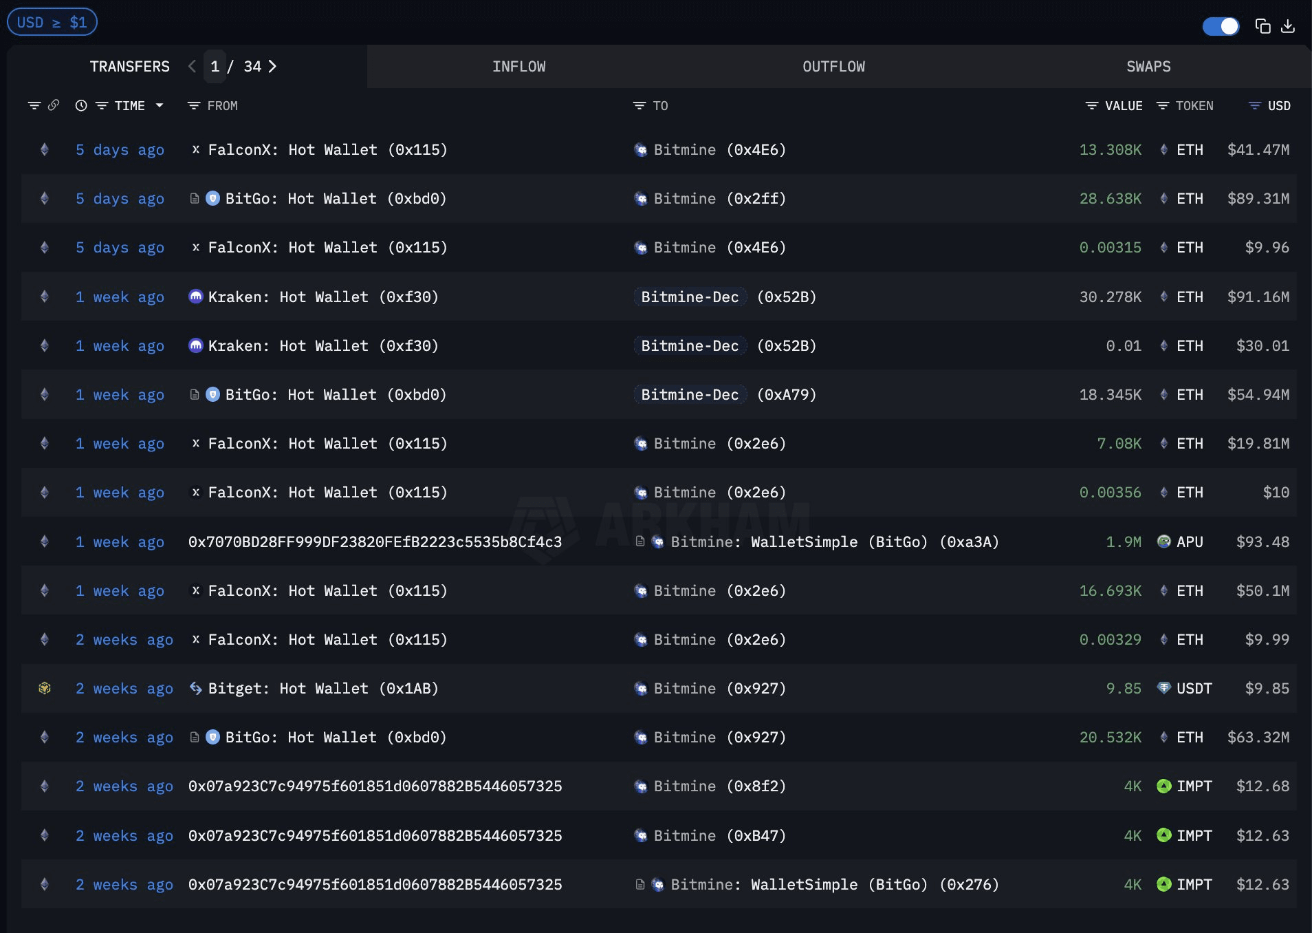This screenshot has width=1312, height=933.
Task: Expand the TIME sort dropdown arrow
Action: coord(160,105)
